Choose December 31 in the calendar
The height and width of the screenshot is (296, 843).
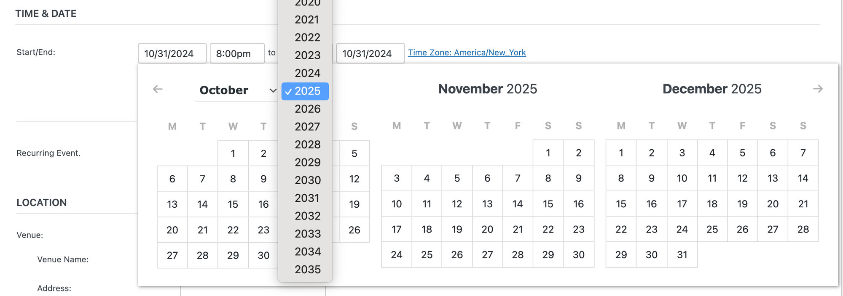(682, 255)
